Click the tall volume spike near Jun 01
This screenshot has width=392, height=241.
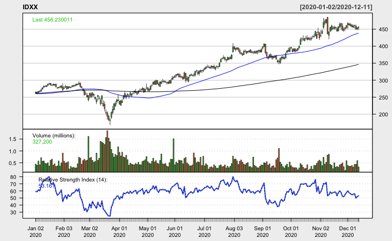click(x=173, y=155)
